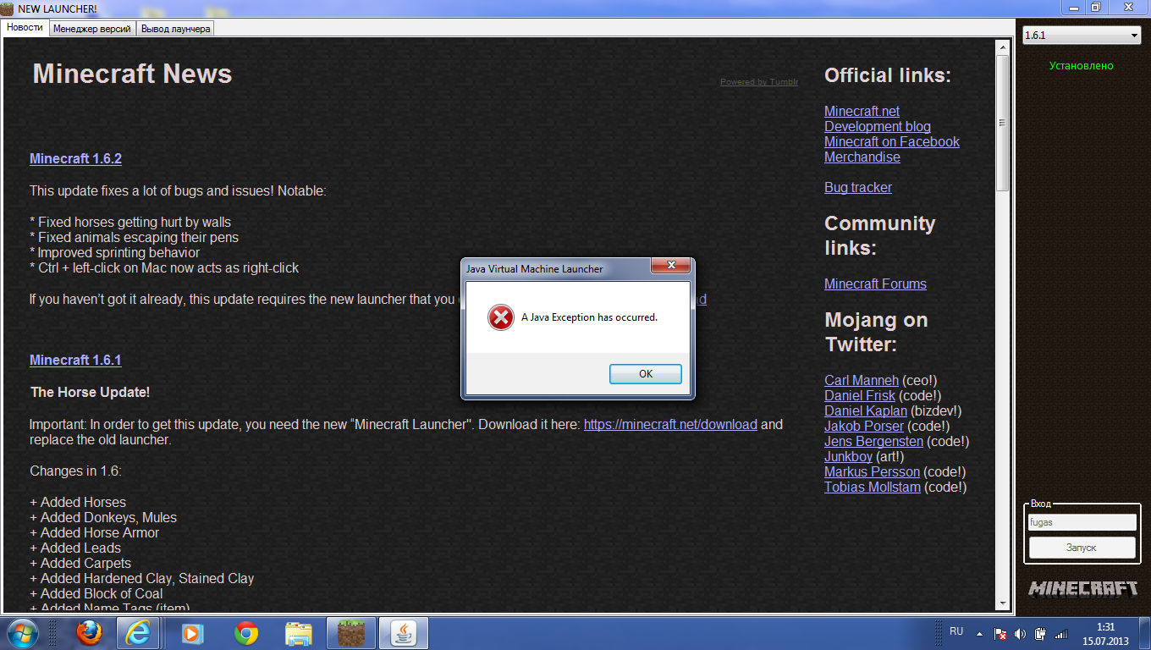
Task: Click the 'The Horse Update!' heading
Action: coord(91,392)
